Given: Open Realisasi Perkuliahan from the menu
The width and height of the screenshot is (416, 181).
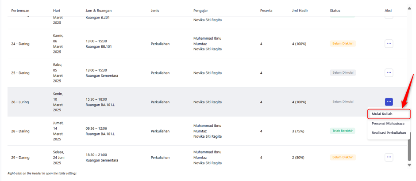Looking at the screenshot, I should [389, 133].
